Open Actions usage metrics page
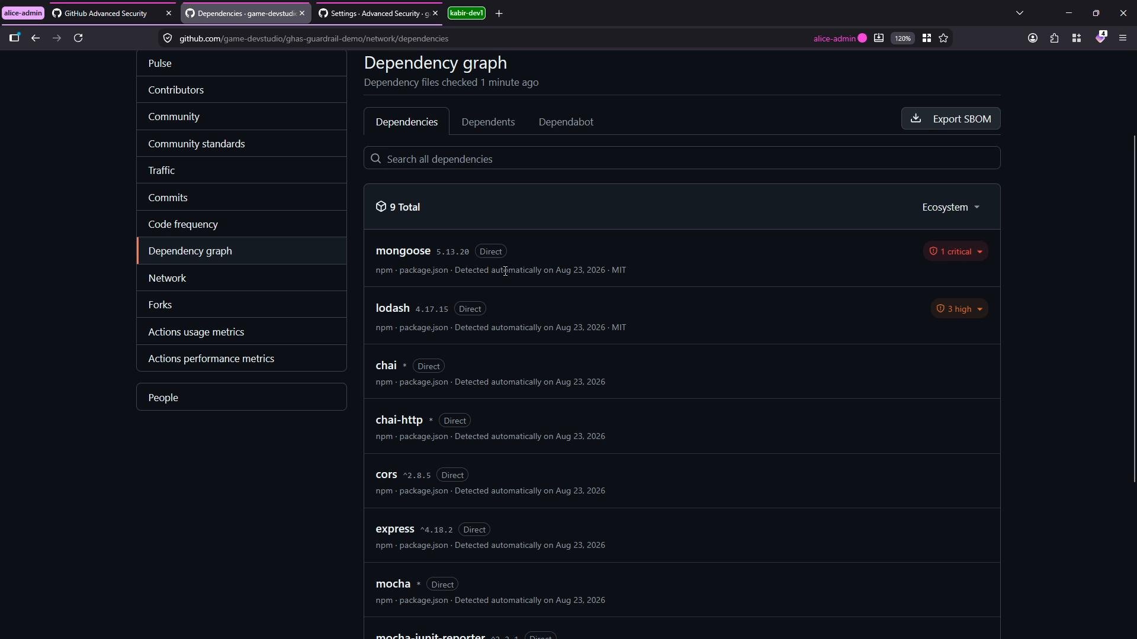 (x=242, y=332)
